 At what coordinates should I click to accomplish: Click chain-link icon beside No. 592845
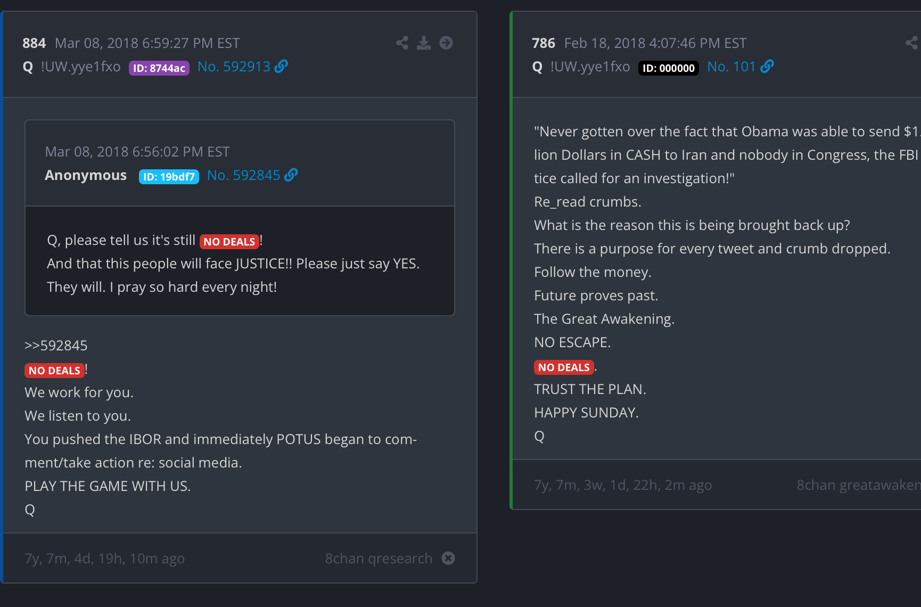coord(291,175)
